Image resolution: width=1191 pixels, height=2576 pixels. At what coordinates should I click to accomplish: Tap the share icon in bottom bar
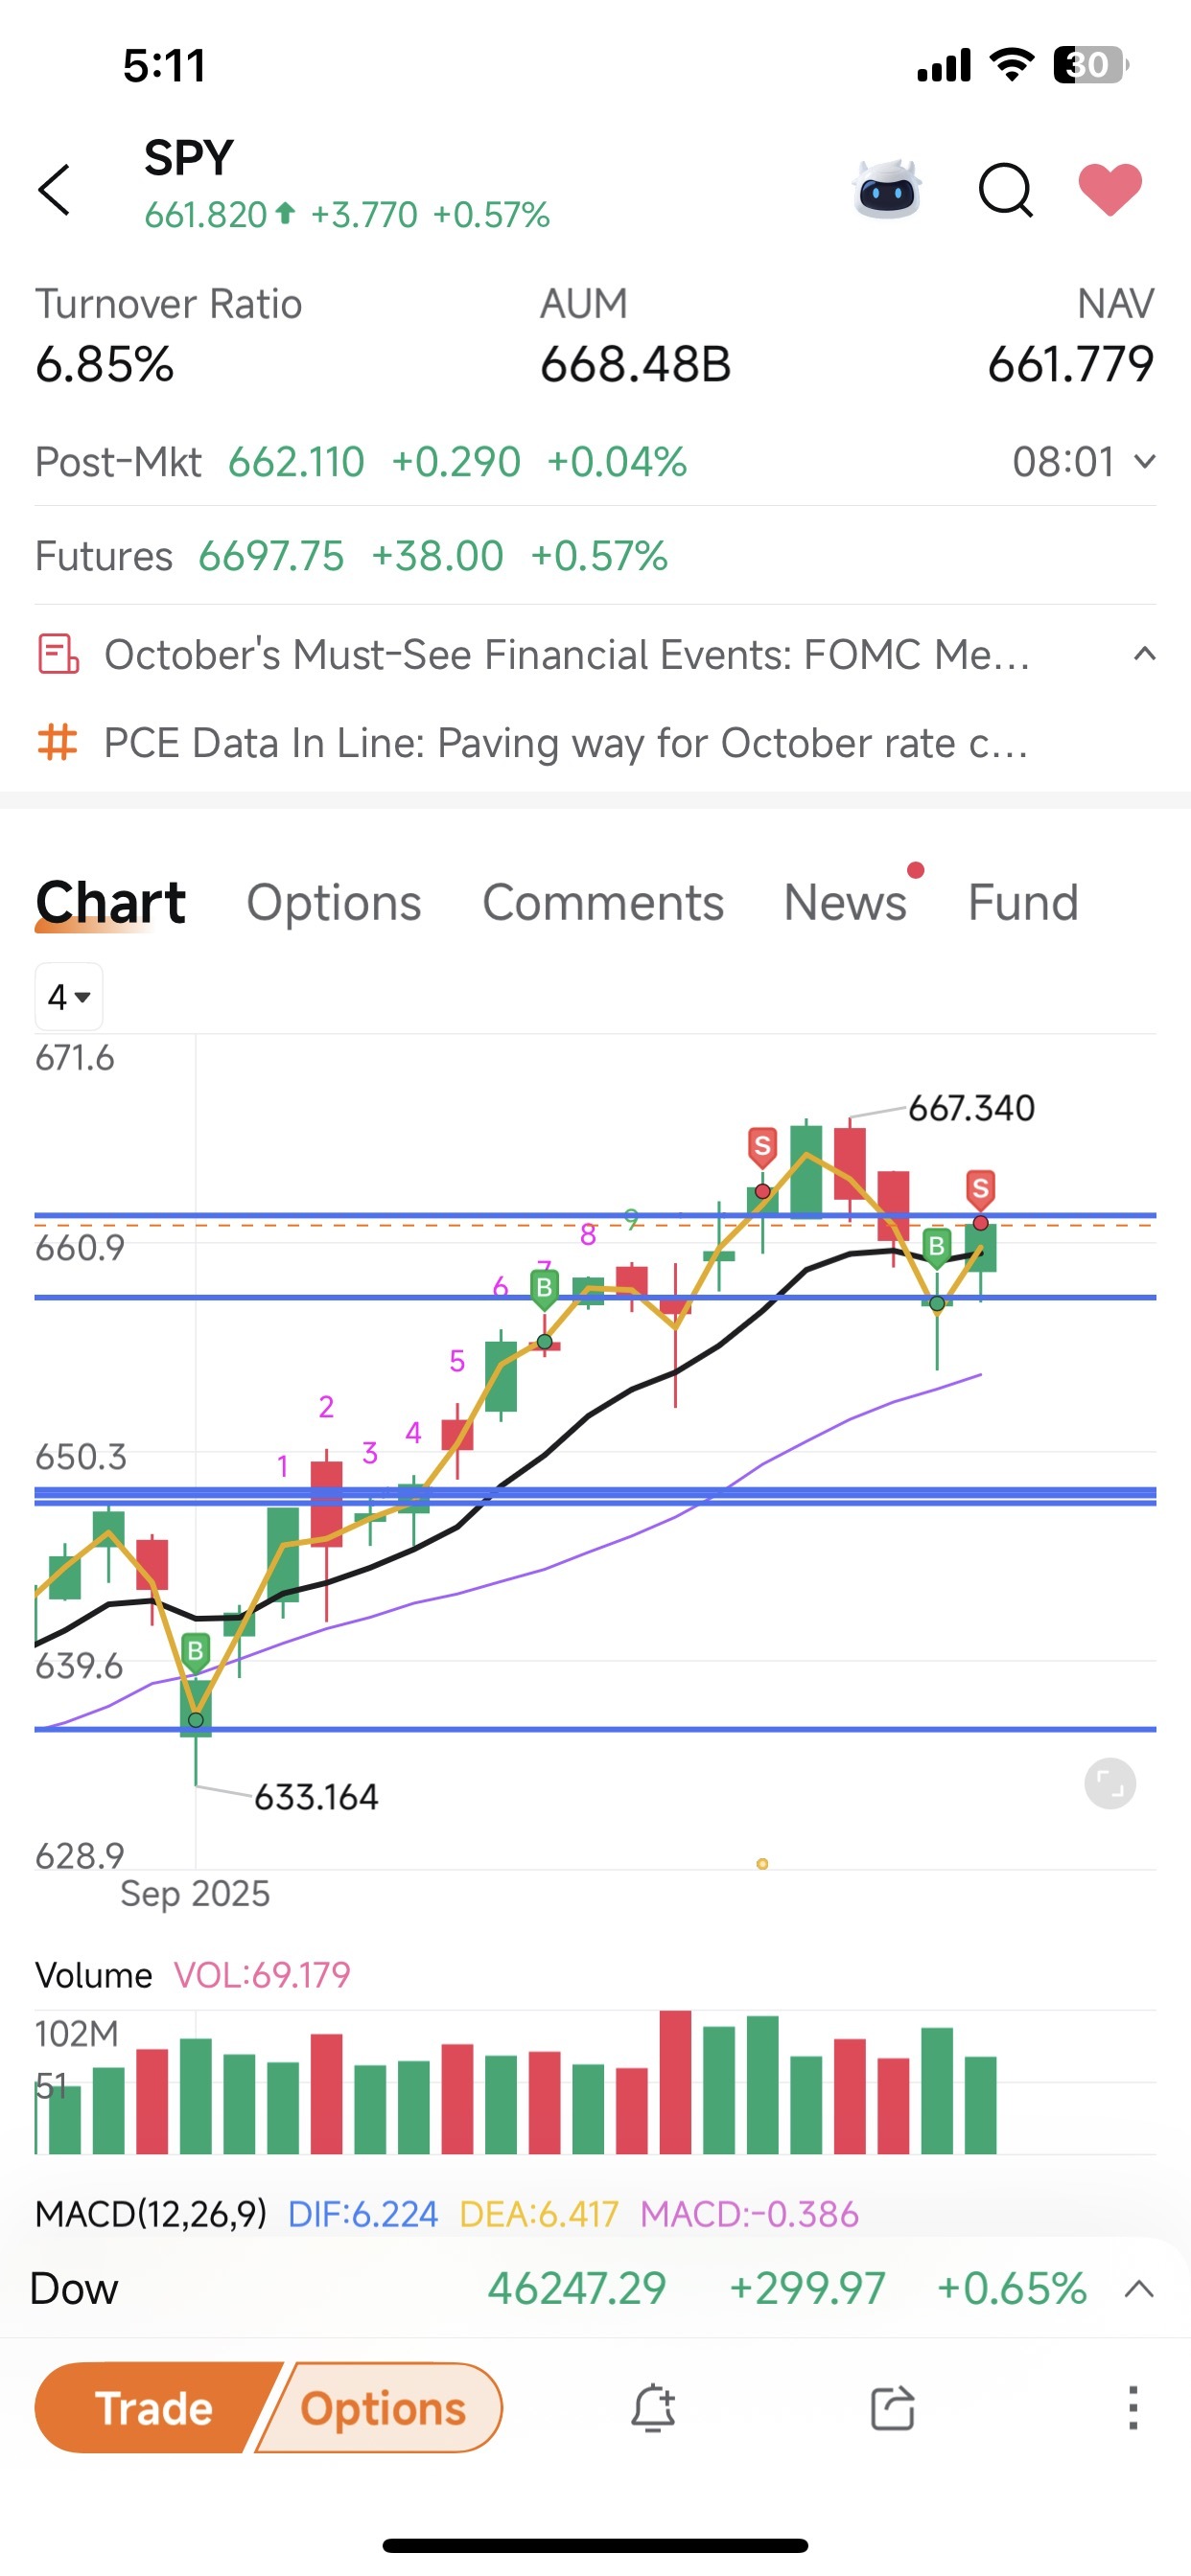(893, 2407)
